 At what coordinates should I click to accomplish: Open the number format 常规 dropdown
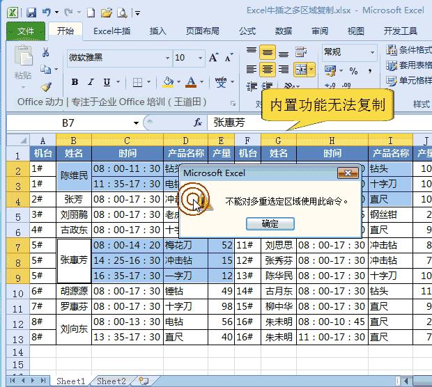coord(372,52)
